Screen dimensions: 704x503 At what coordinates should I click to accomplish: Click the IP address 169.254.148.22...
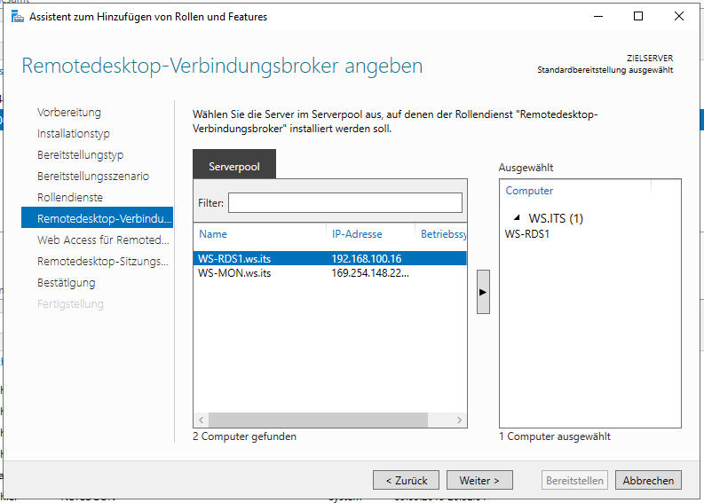[370, 273]
